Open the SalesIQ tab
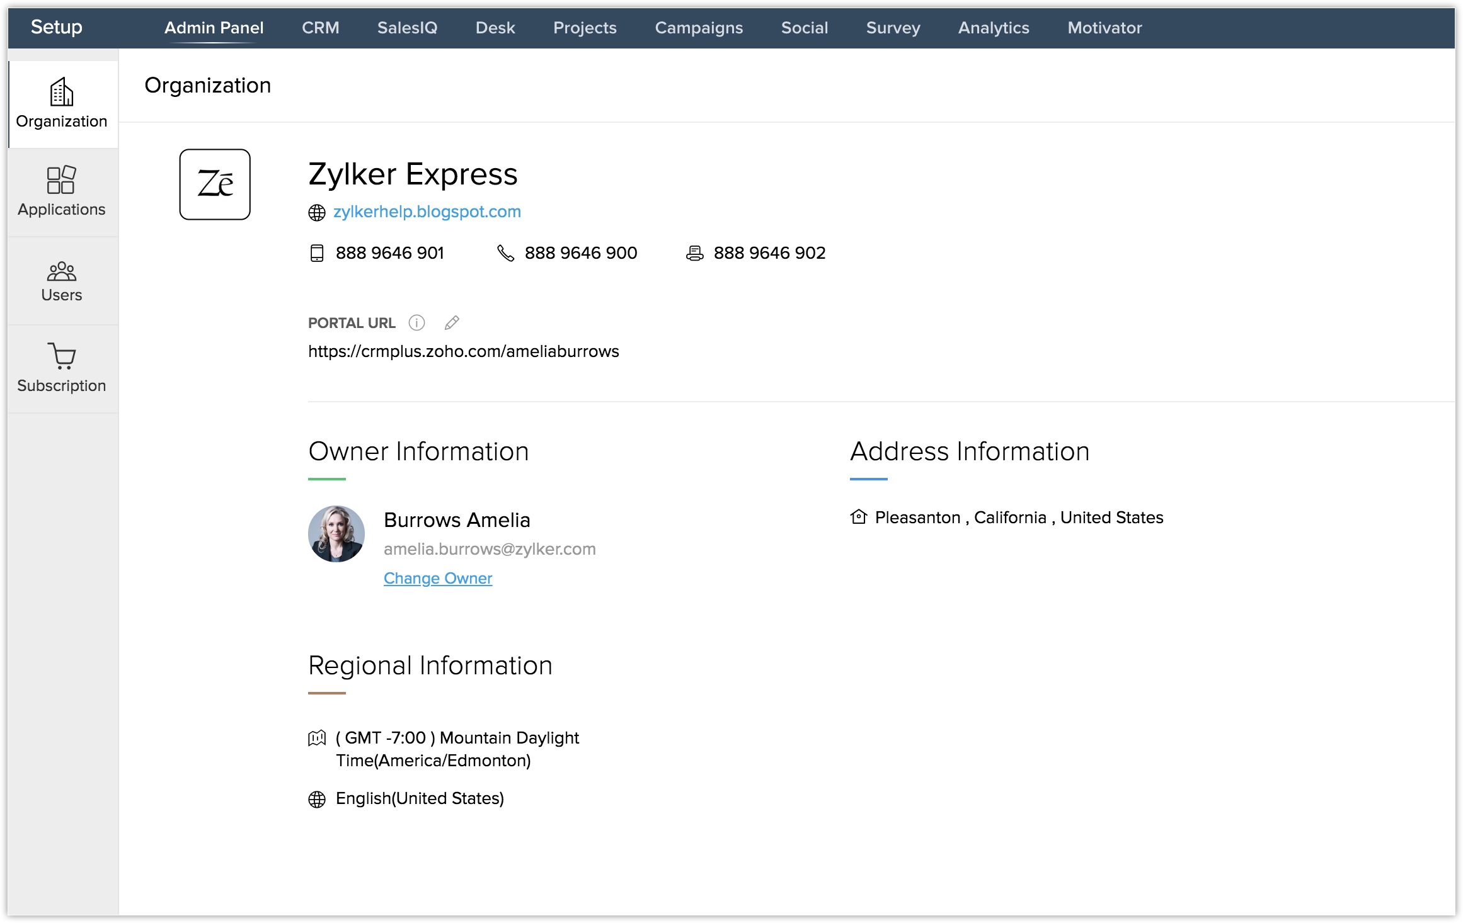This screenshot has height=923, width=1463. (x=407, y=28)
